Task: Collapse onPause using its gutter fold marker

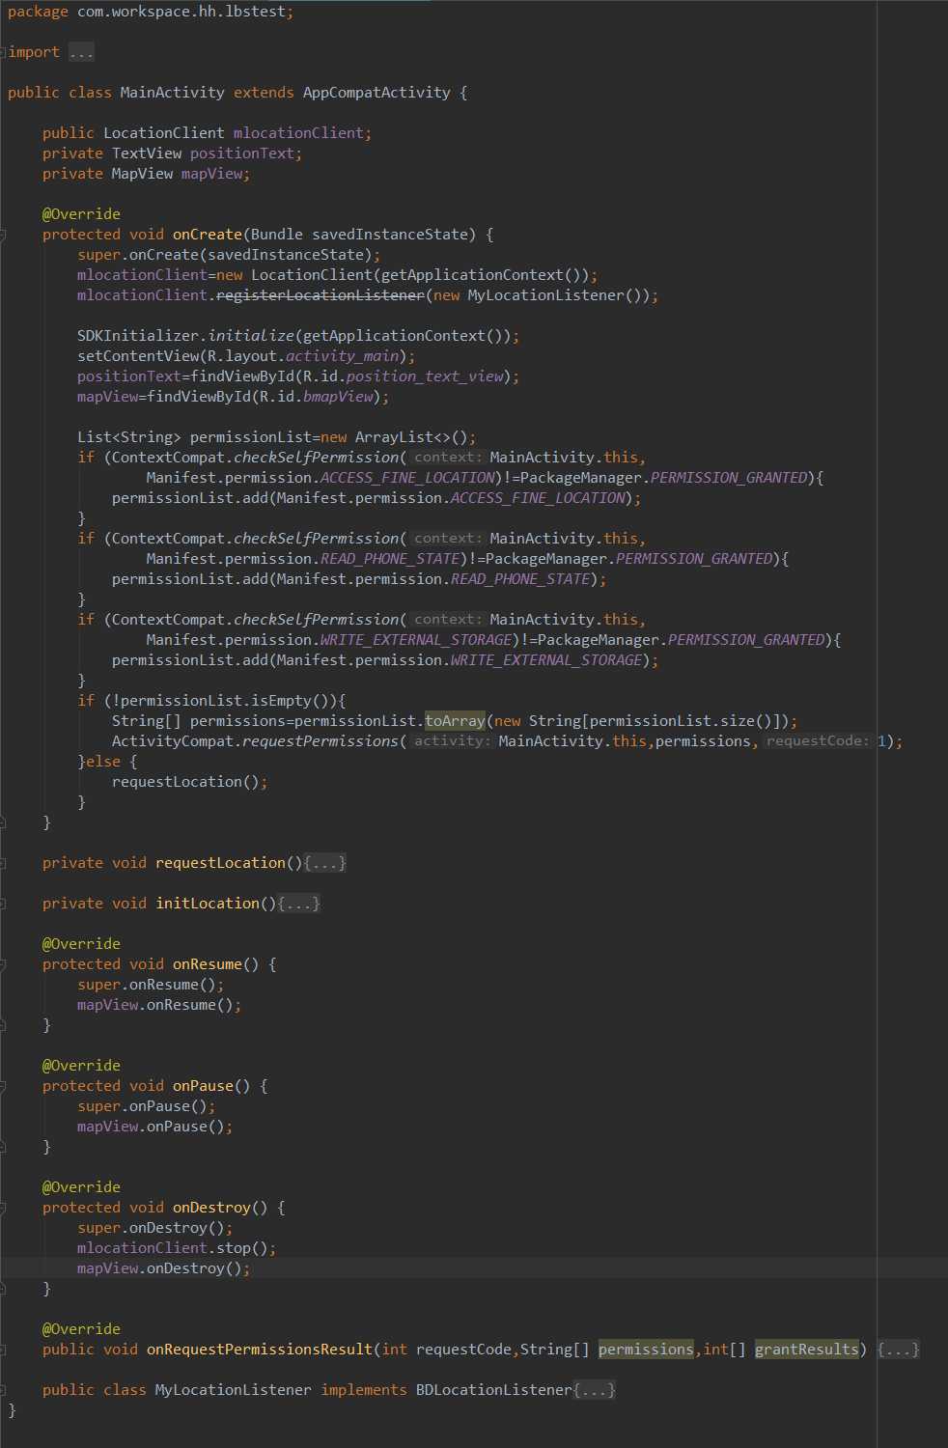Action: [3, 1086]
